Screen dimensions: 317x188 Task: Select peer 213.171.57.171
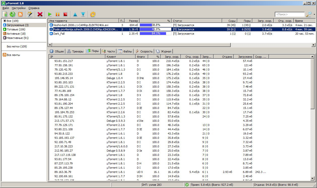(180, 121)
